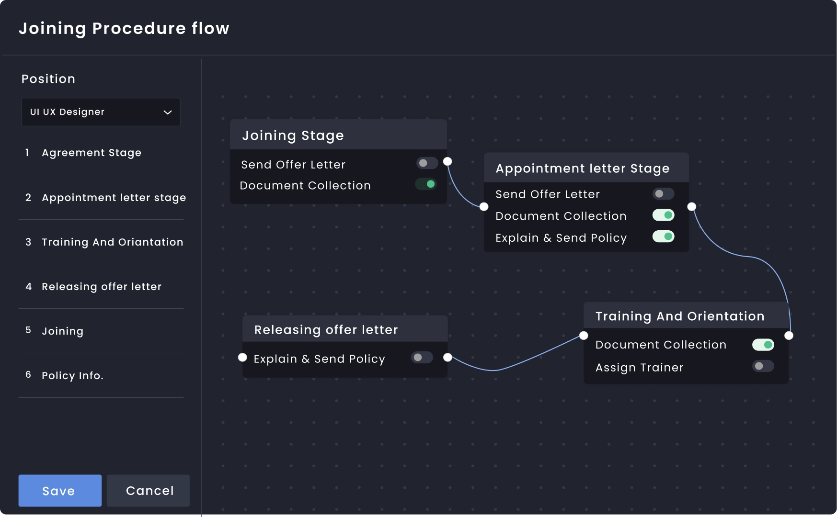Select the Training And Orientation node header
Screen dimensions: 837x517
coord(679,316)
